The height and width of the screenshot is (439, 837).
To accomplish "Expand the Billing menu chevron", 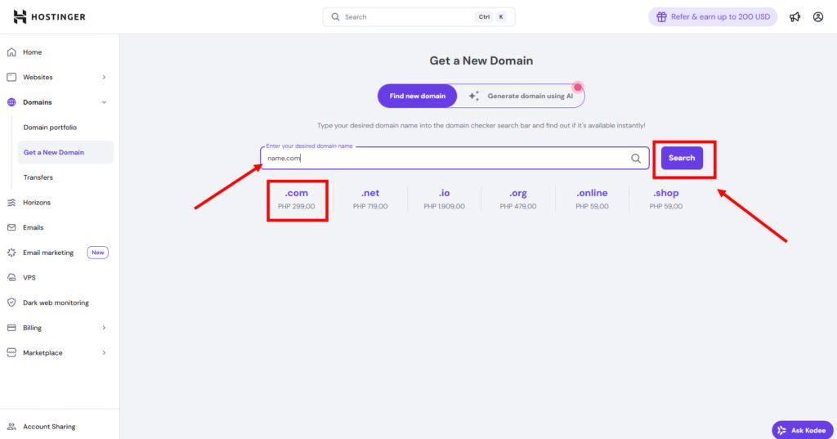I will [104, 328].
